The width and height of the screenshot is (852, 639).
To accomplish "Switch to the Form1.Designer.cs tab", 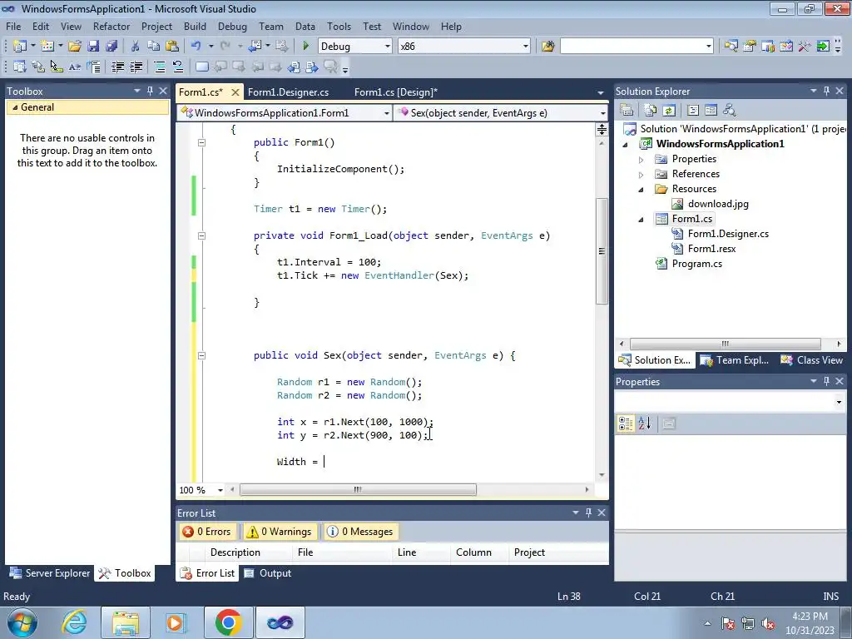I will tap(288, 92).
